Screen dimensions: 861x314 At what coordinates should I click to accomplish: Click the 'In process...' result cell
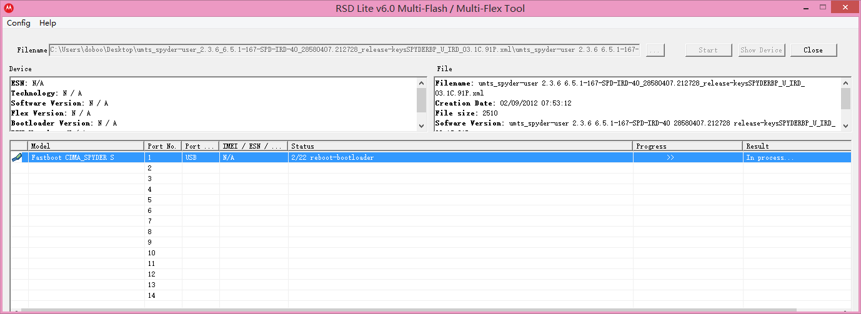[x=797, y=157]
